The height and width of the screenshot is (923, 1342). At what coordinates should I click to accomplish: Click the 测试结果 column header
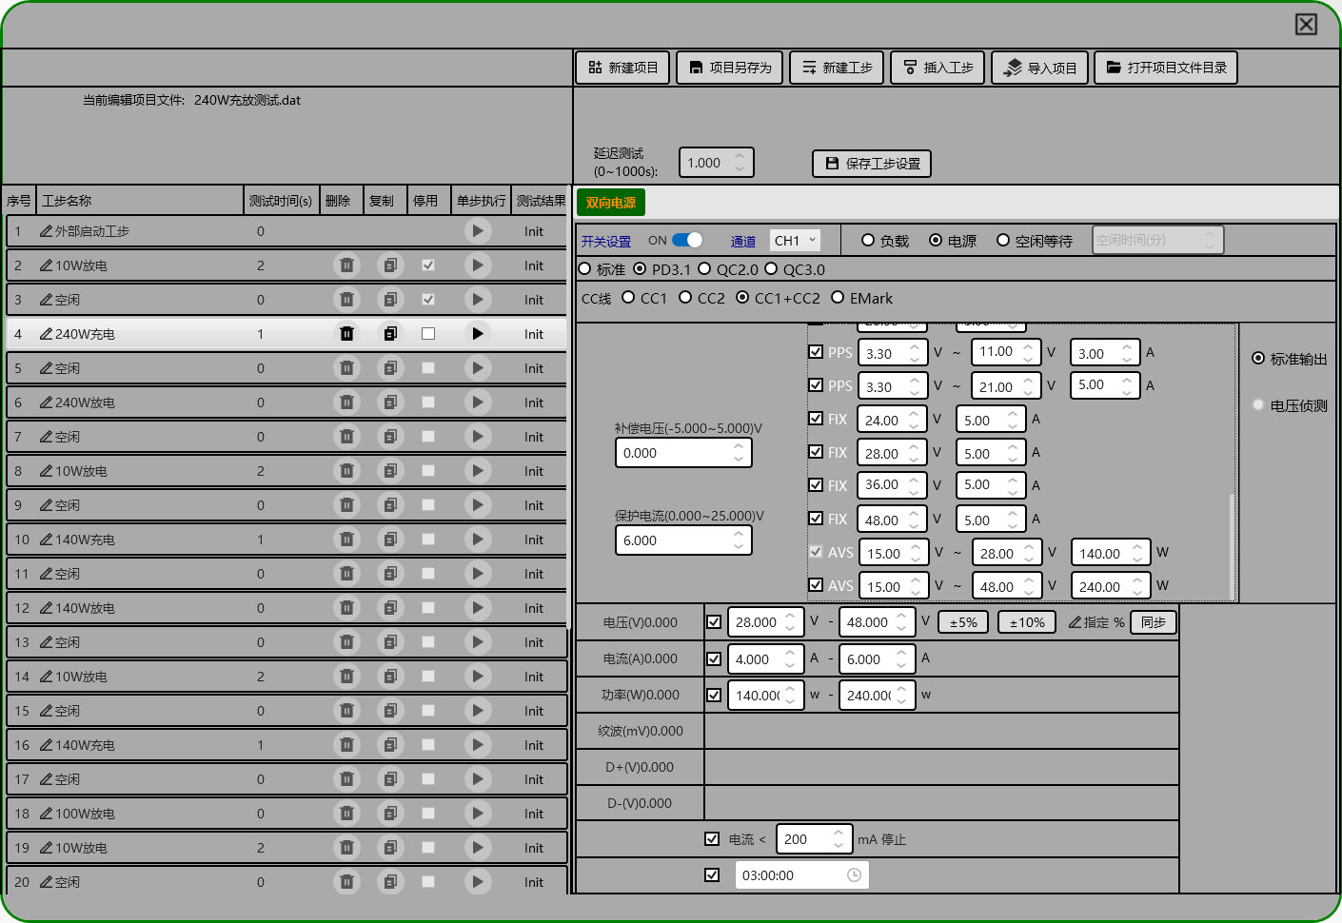tap(541, 201)
